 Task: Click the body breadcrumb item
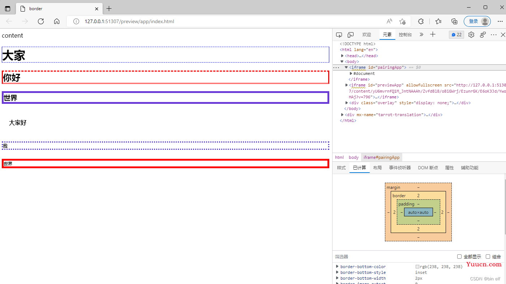point(353,157)
